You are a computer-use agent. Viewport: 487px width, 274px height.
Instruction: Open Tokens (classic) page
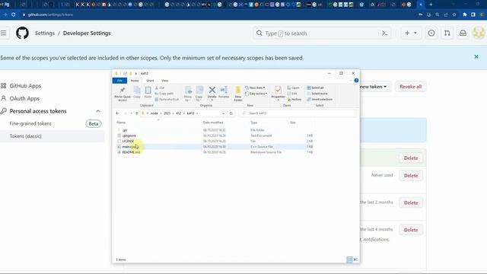pos(25,136)
